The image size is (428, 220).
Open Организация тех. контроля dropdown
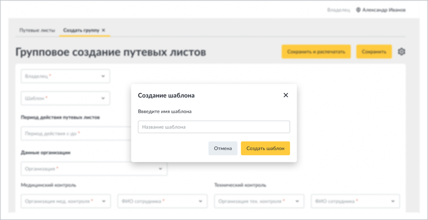tap(259, 201)
